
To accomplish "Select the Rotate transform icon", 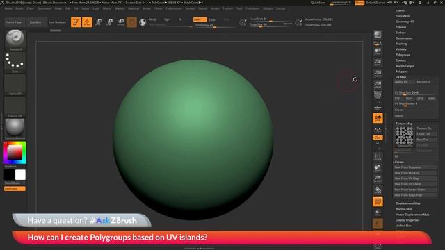I will (120, 22).
